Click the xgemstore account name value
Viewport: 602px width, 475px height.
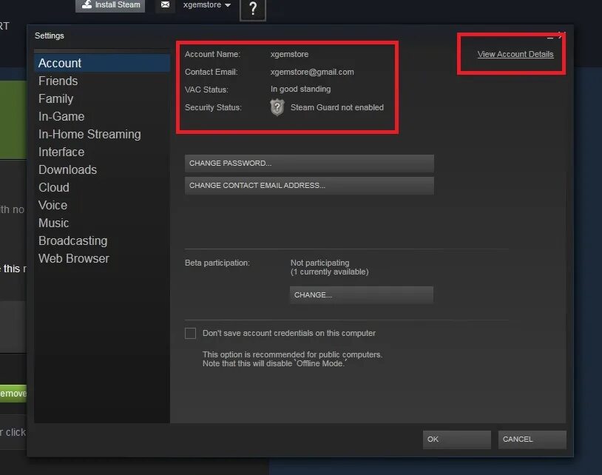pyautogui.click(x=289, y=54)
